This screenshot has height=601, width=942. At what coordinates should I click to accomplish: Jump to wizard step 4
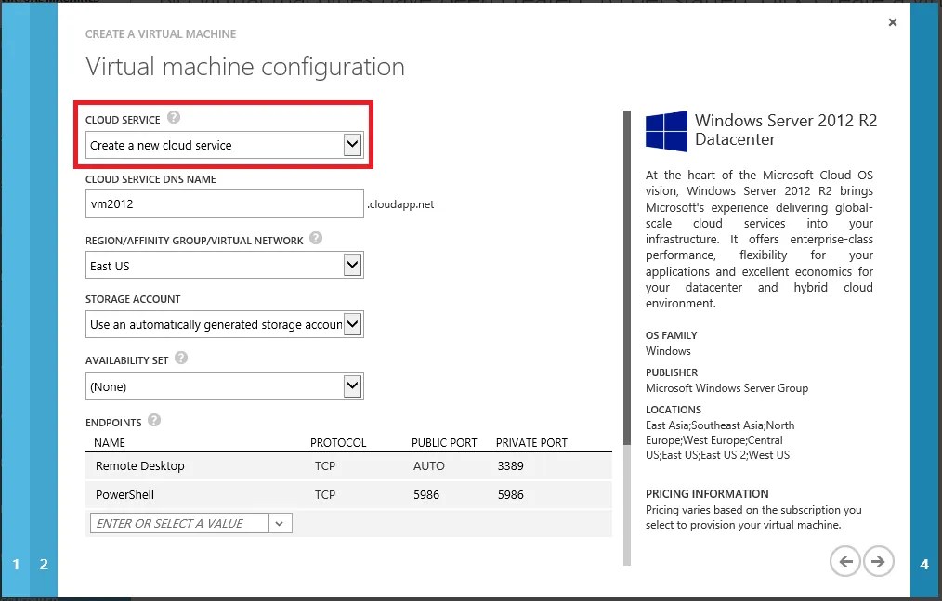coord(924,565)
